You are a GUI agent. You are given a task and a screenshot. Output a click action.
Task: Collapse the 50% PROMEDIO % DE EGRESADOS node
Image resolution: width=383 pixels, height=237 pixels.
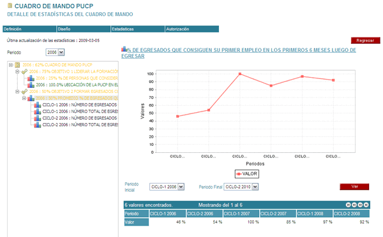pos(24,98)
